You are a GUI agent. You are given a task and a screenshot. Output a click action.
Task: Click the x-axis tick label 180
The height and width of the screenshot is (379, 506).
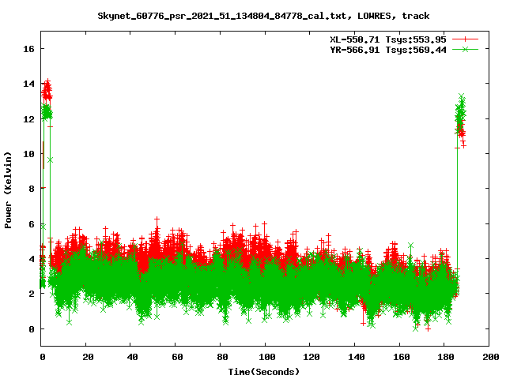tap(446, 357)
